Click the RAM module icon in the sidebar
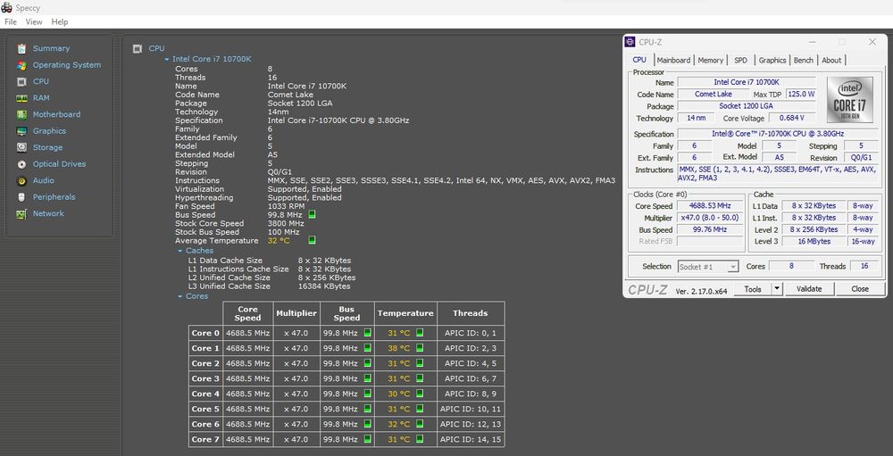 pos(21,98)
